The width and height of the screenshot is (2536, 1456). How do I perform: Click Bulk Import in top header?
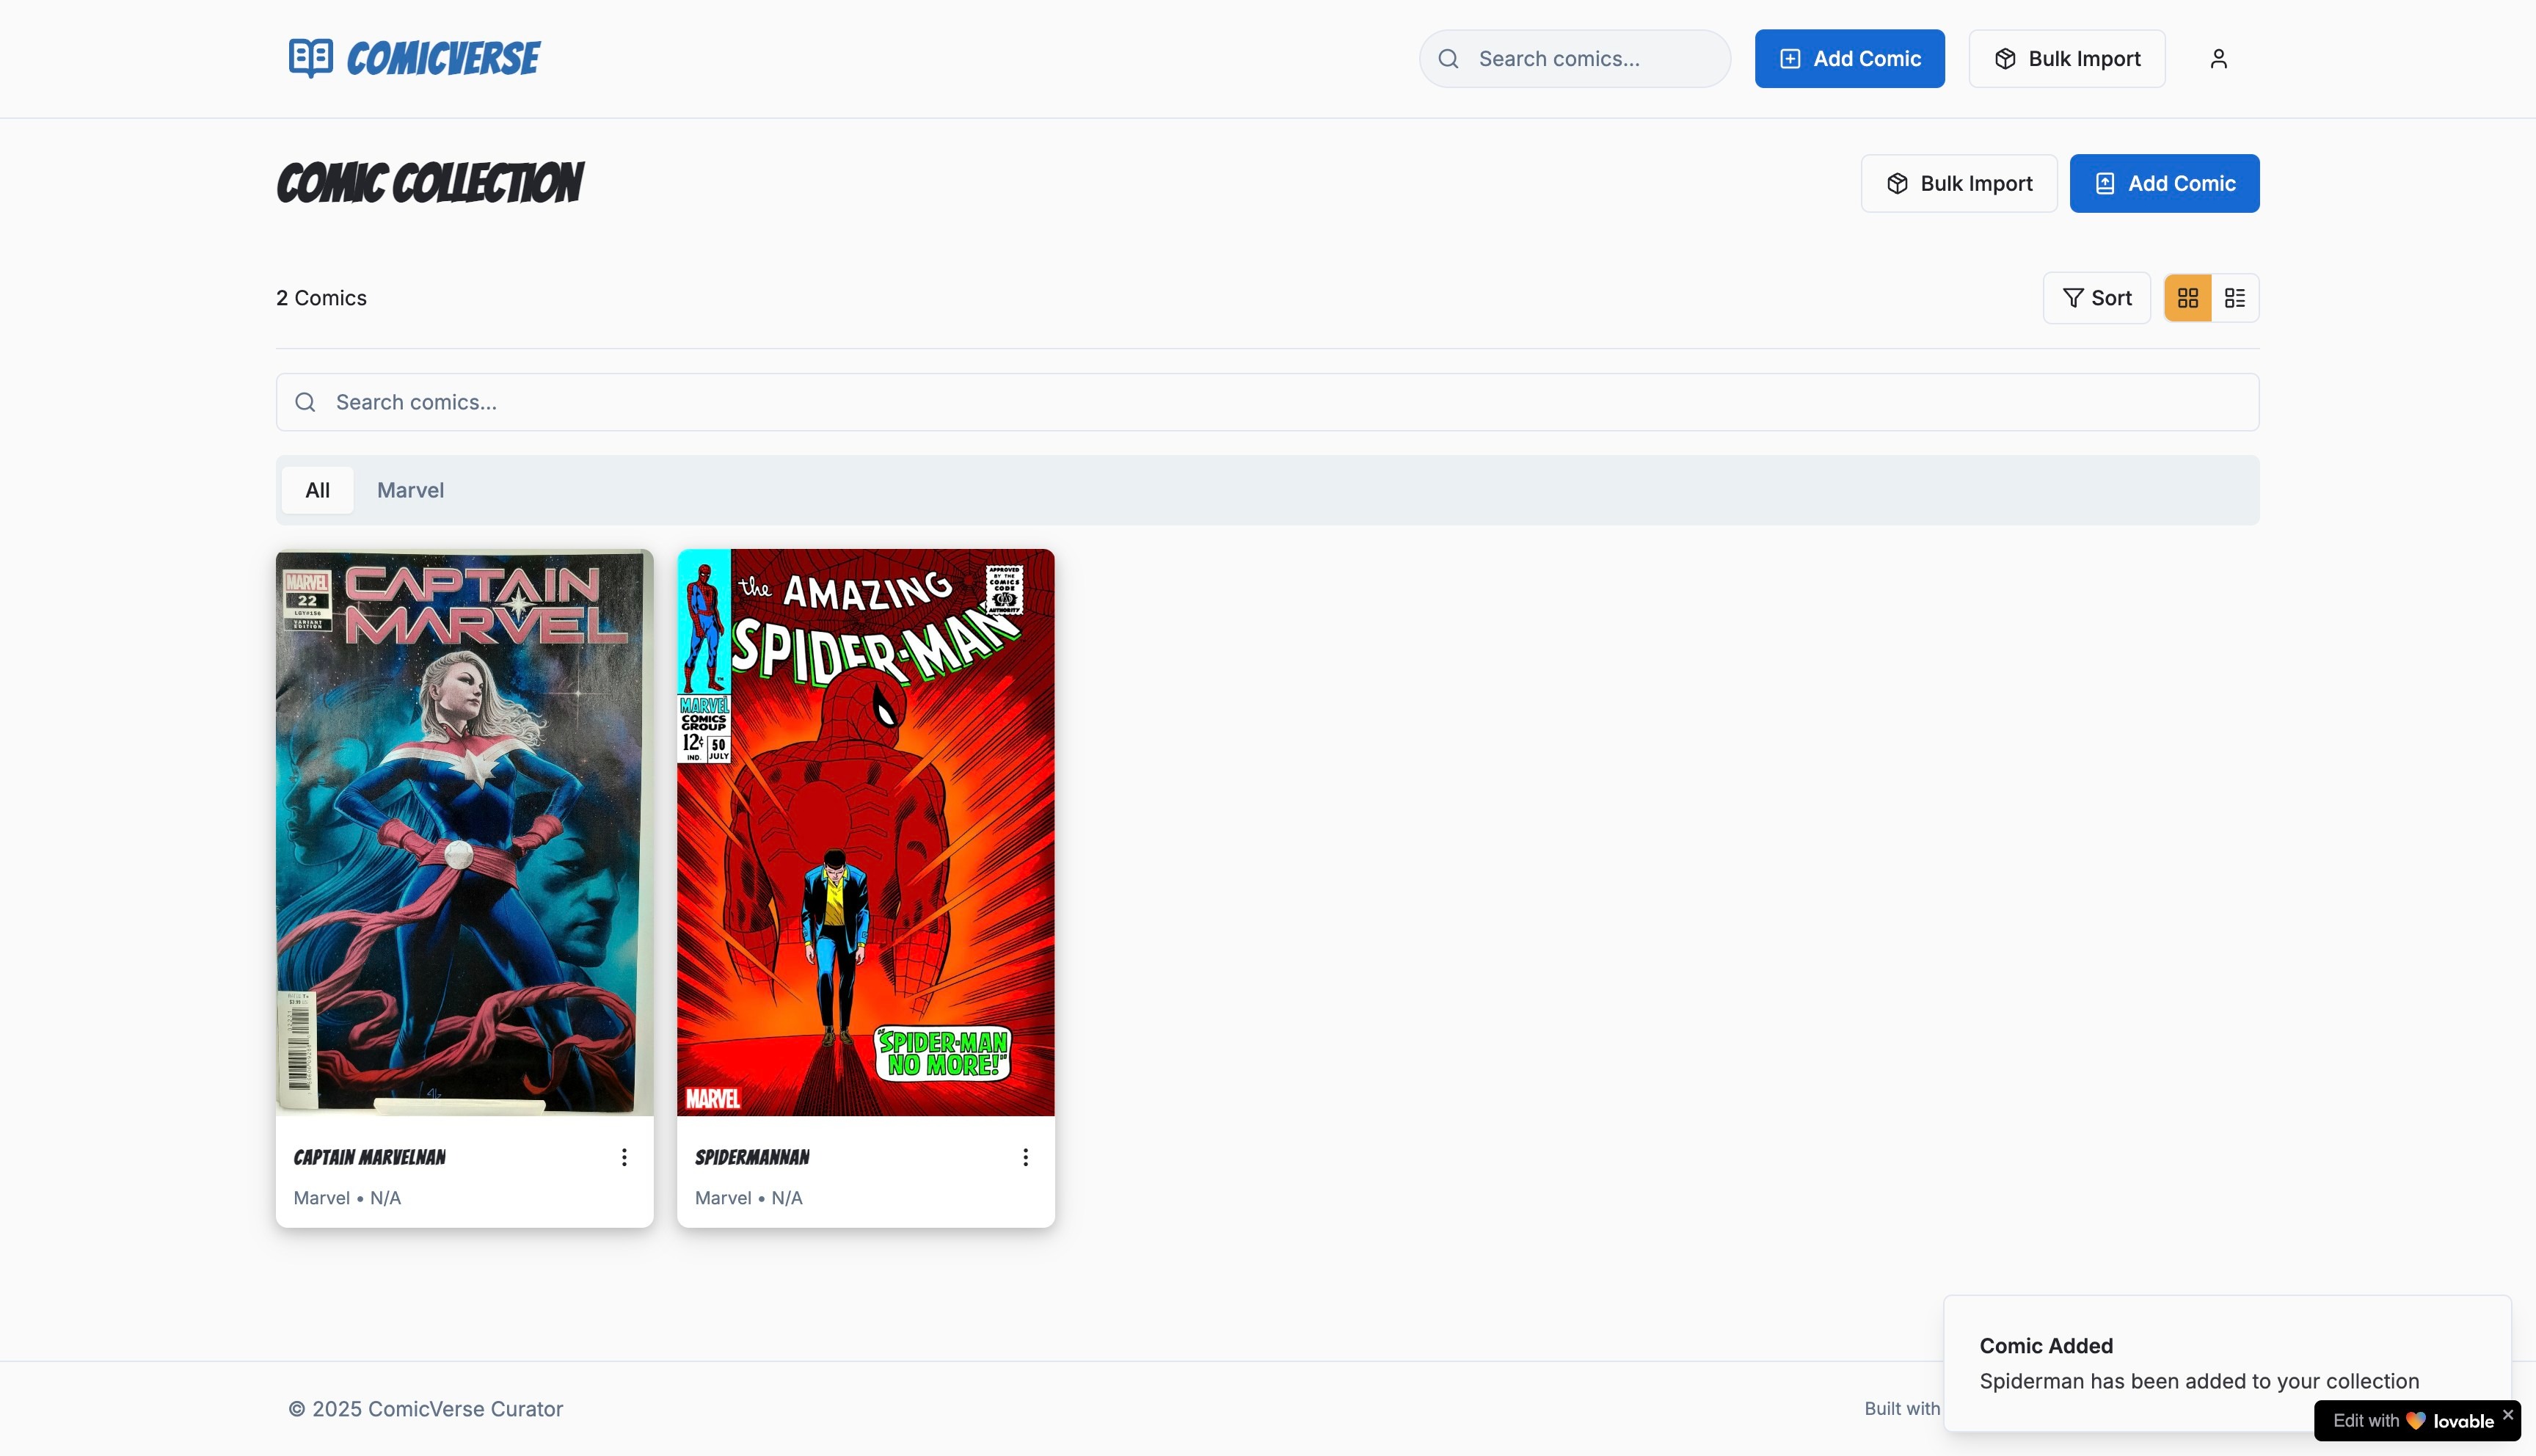tap(2066, 59)
